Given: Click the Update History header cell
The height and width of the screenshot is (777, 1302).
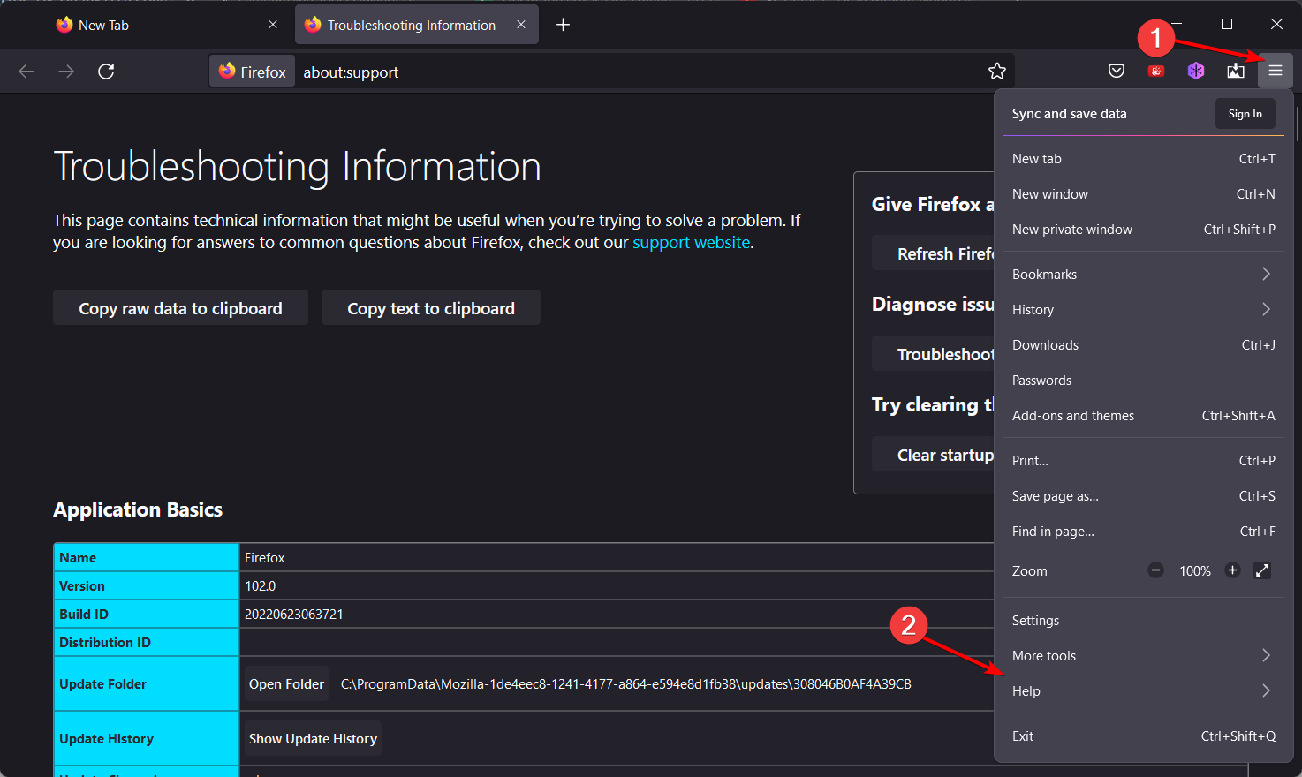Looking at the screenshot, I should (x=147, y=739).
